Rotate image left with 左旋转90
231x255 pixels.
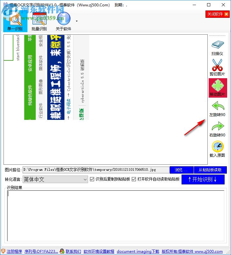pos(217,109)
